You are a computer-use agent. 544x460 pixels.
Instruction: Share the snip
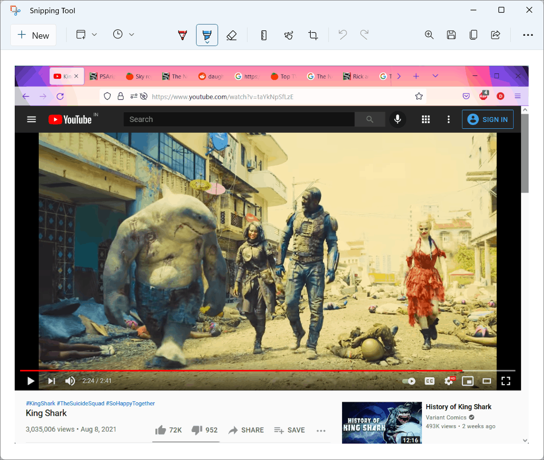click(495, 35)
